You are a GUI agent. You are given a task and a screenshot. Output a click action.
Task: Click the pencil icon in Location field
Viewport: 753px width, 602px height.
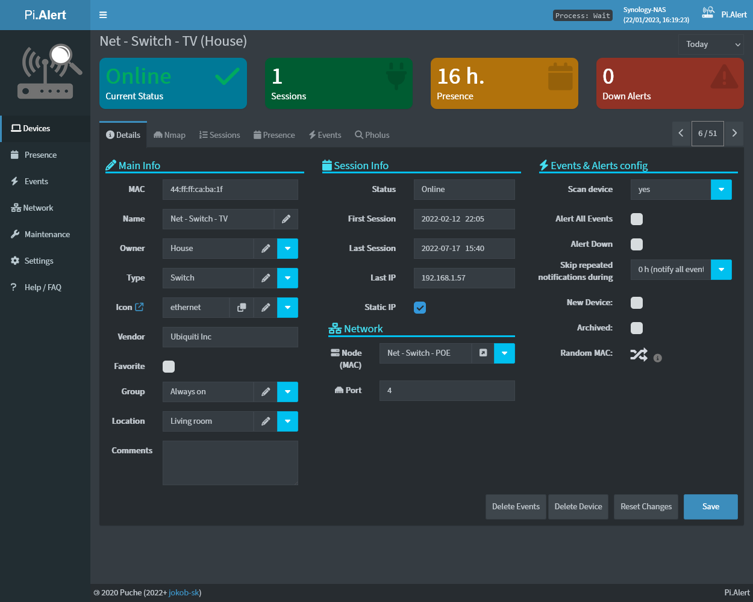[266, 421]
